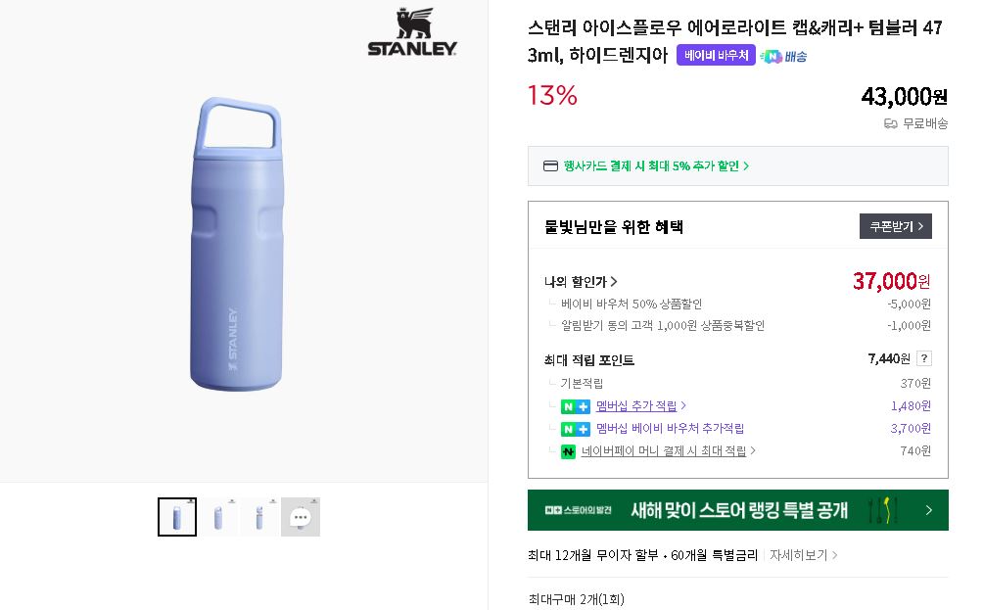The image size is (983, 610).
Task: Click the N+ membership icon beside 멤버십 추가 적립
Action: [575, 406]
